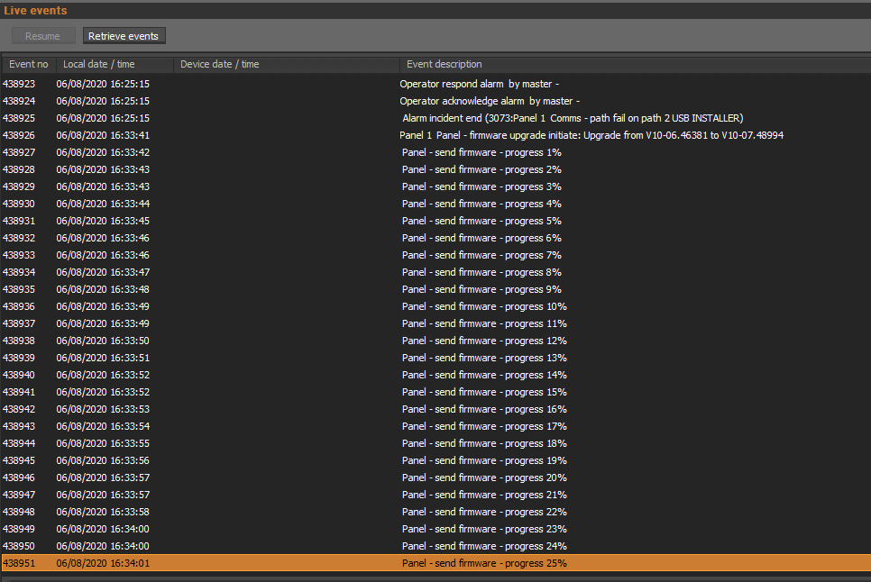Select timestamp 06/08/2020 16:33:44

[103, 205]
